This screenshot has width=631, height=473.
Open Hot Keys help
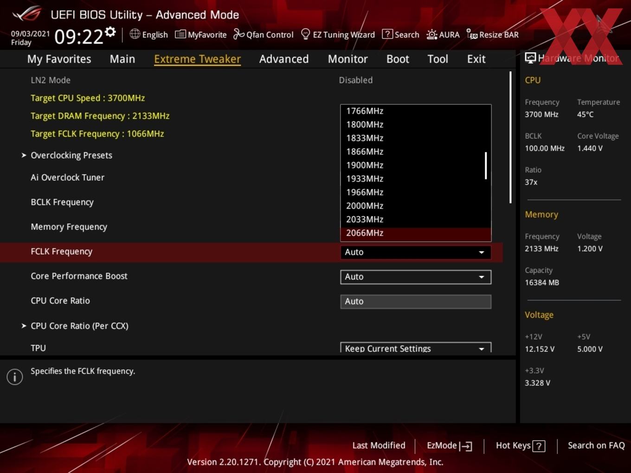pyautogui.click(x=520, y=446)
